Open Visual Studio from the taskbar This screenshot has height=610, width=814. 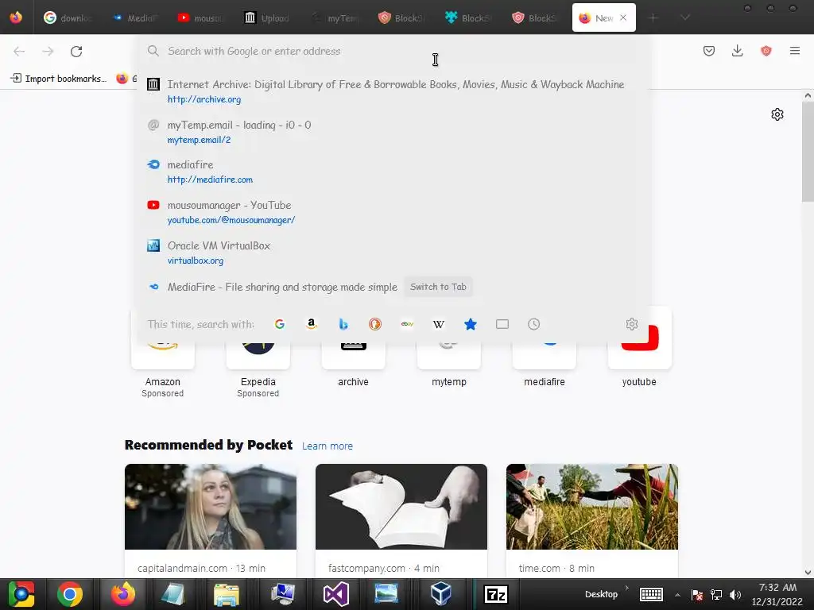pos(336,594)
